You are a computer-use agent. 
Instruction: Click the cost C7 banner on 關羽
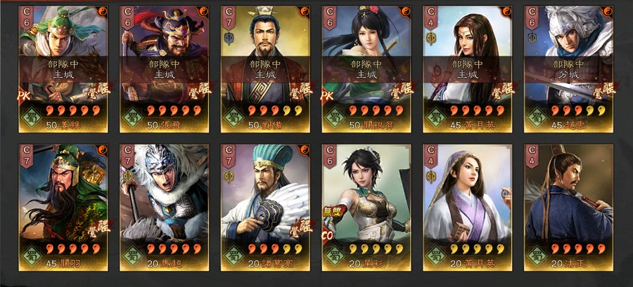[26, 156]
